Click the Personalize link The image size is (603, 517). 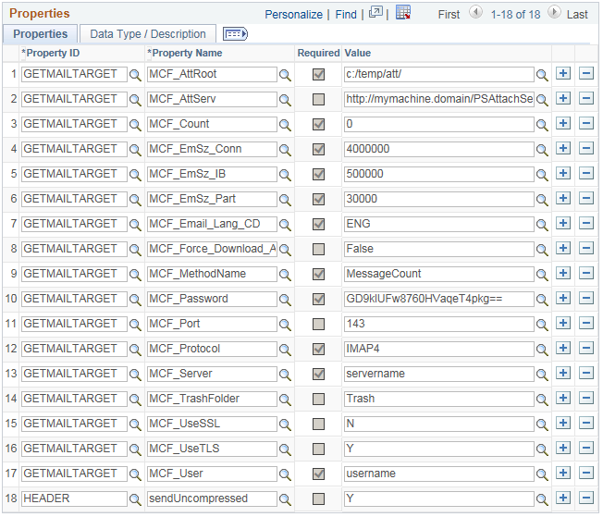coord(294,15)
